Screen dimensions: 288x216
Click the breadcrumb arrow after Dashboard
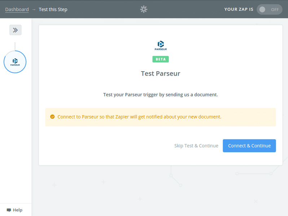coord(34,9)
